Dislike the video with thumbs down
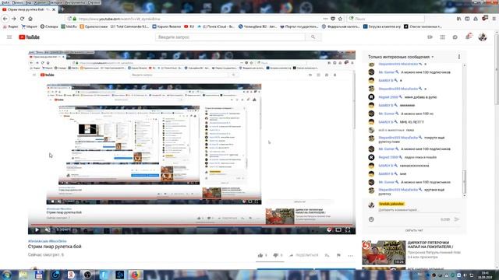This screenshot has height=280, width=499. tap(276, 255)
